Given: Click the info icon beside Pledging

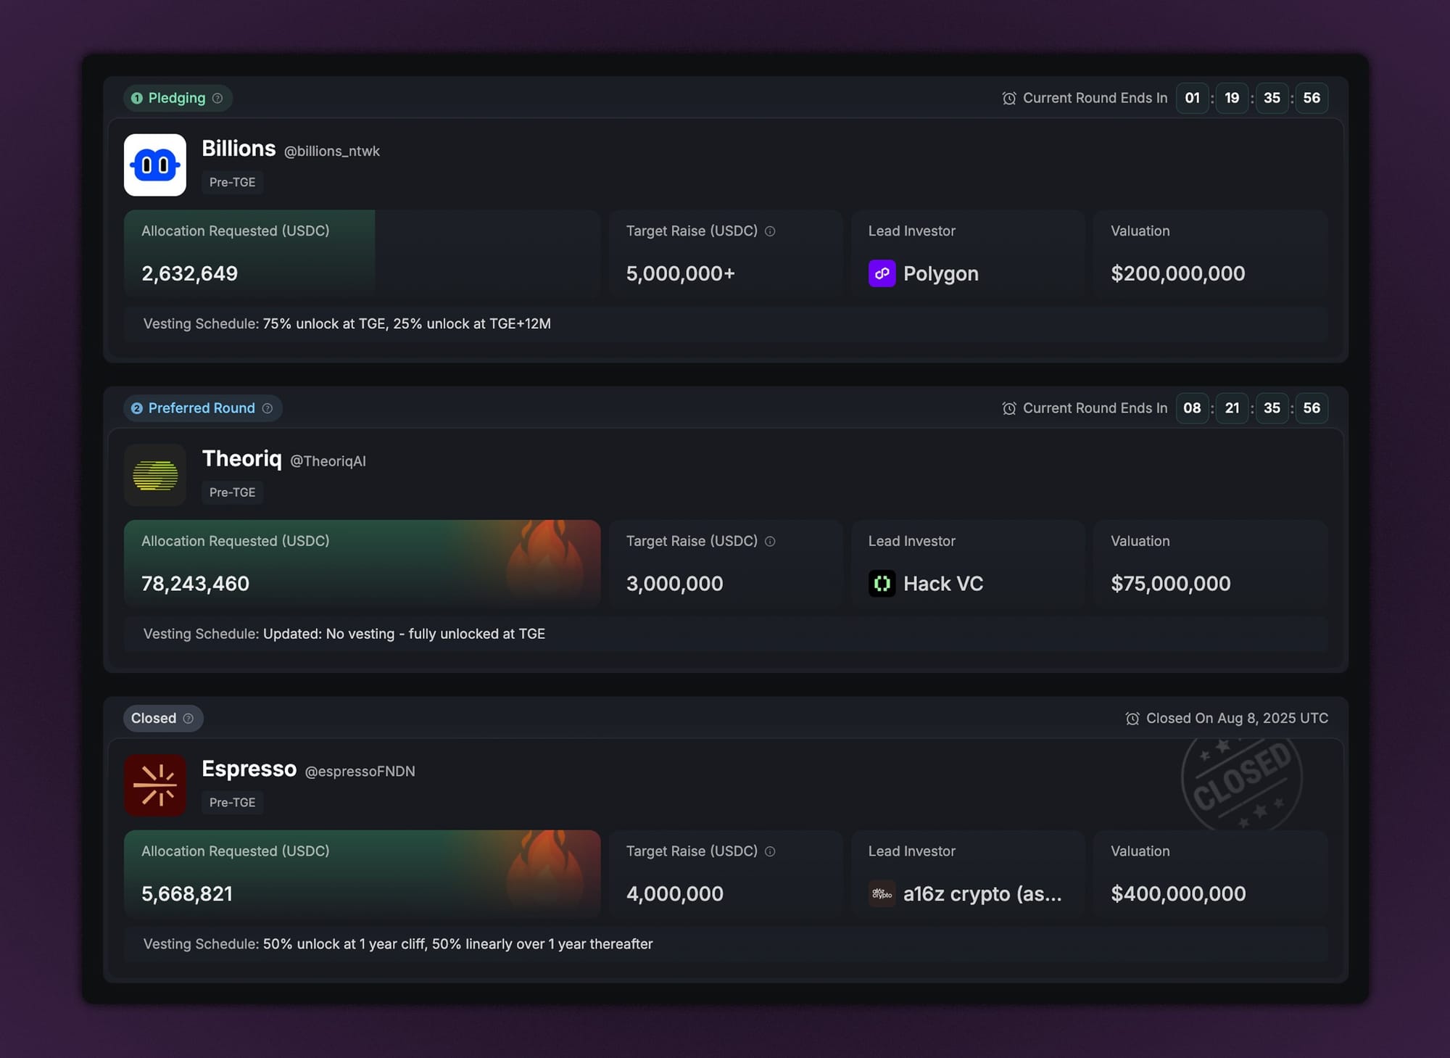Looking at the screenshot, I should [217, 98].
